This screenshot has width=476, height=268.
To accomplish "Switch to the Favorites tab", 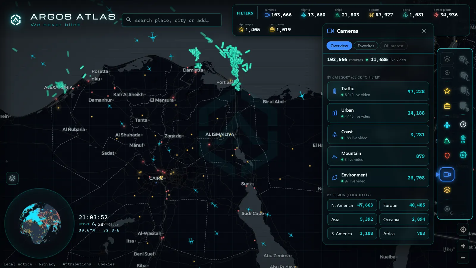I will coord(366,46).
